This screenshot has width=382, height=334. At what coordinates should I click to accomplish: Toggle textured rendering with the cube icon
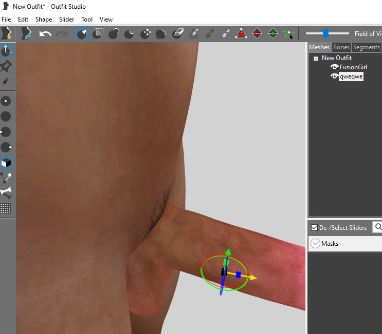coord(6,163)
